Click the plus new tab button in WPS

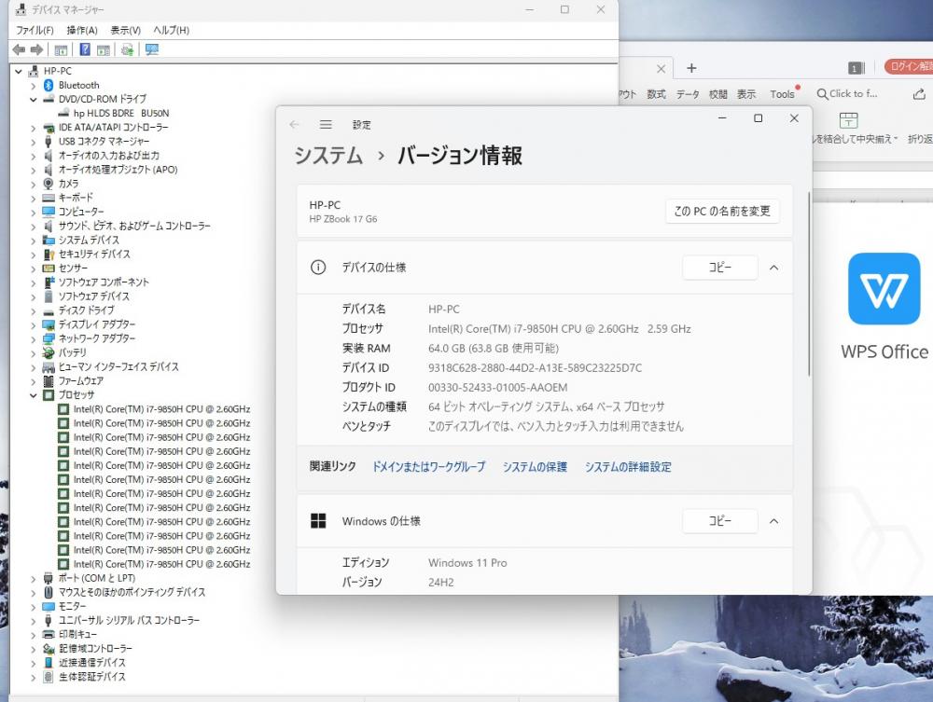click(691, 68)
